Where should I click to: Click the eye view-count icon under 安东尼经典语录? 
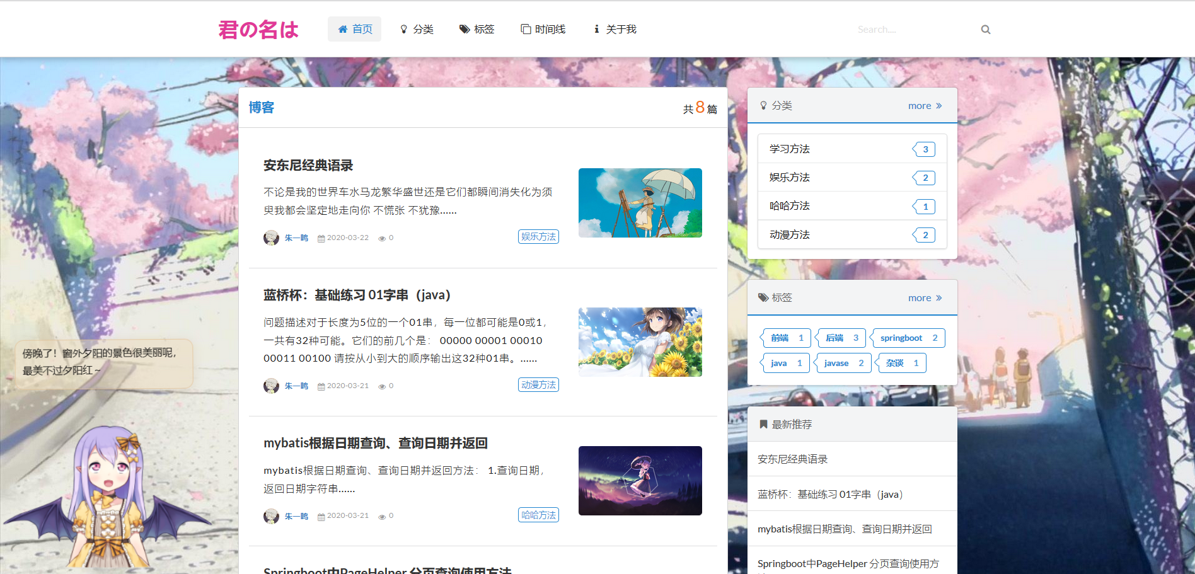coord(381,238)
